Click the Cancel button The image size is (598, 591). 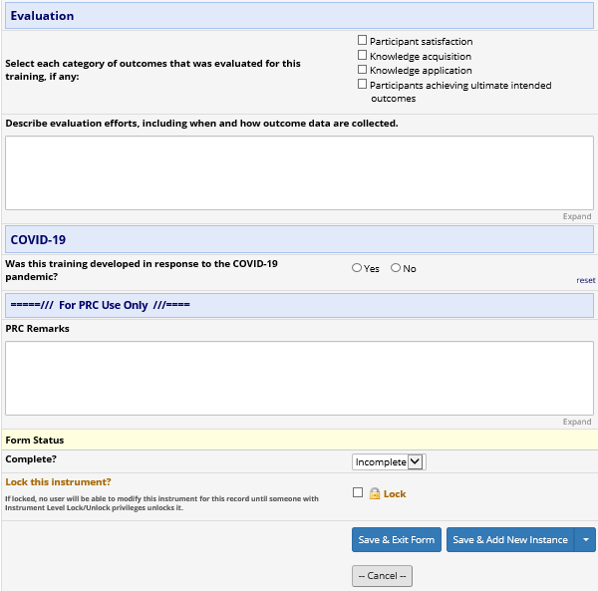click(382, 576)
